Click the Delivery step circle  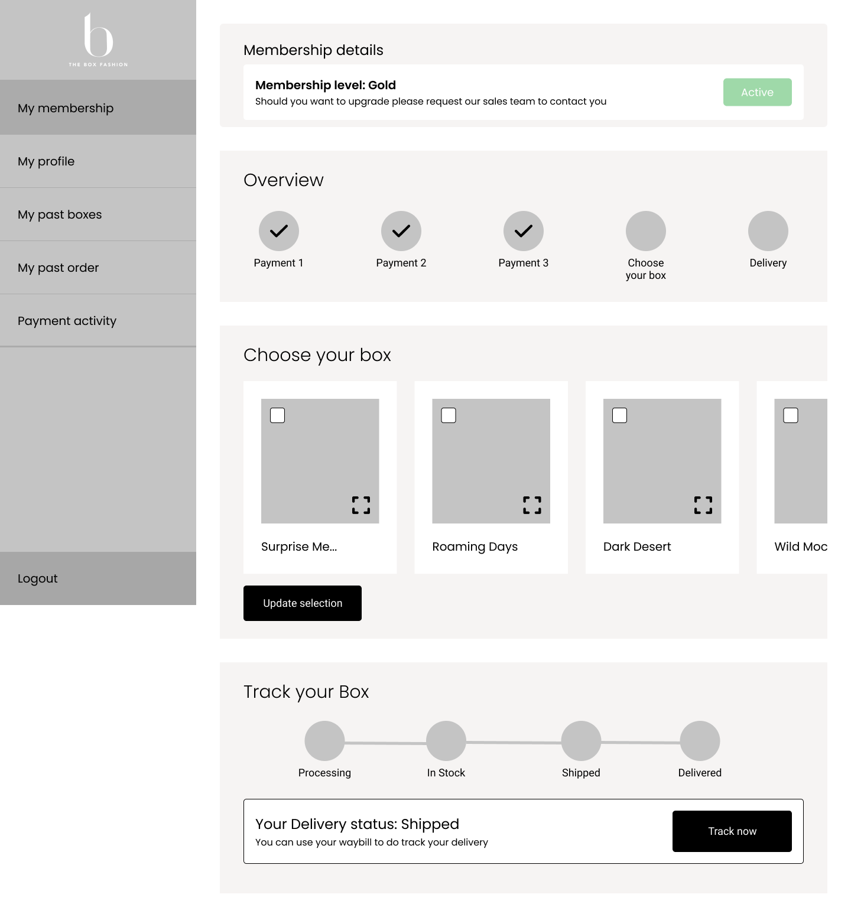click(768, 230)
